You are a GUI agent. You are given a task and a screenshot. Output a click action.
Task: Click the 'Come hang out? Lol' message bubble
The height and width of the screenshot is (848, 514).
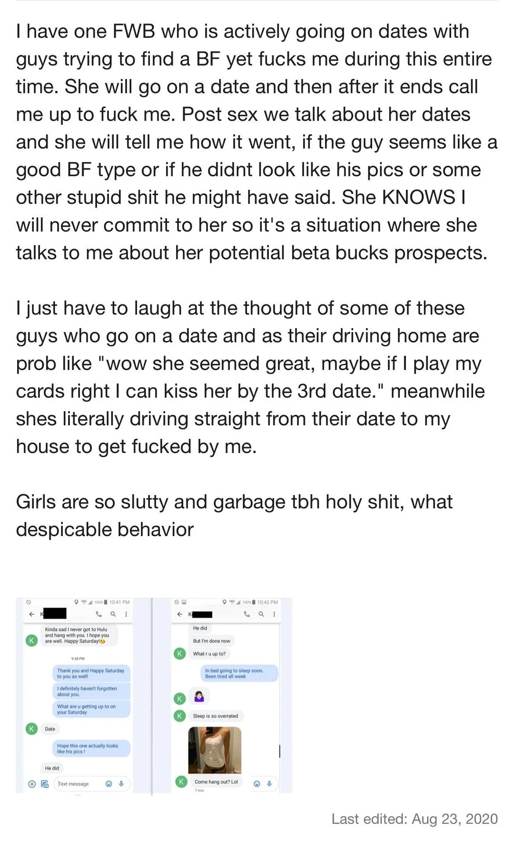tap(216, 781)
